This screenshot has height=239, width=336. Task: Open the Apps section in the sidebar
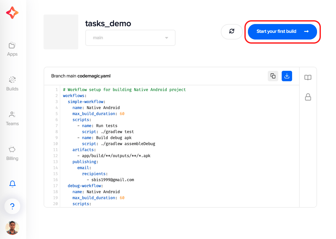tap(12, 49)
